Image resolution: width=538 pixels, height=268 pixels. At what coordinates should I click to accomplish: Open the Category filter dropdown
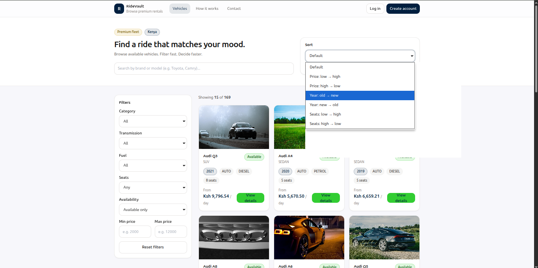coord(153,121)
